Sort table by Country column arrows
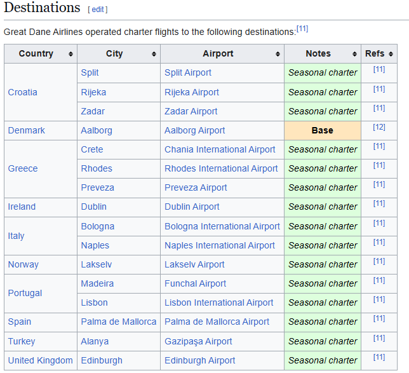409x373 pixels. pos(70,54)
